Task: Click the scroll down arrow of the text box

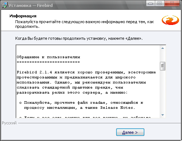Action: [x=162, y=115]
